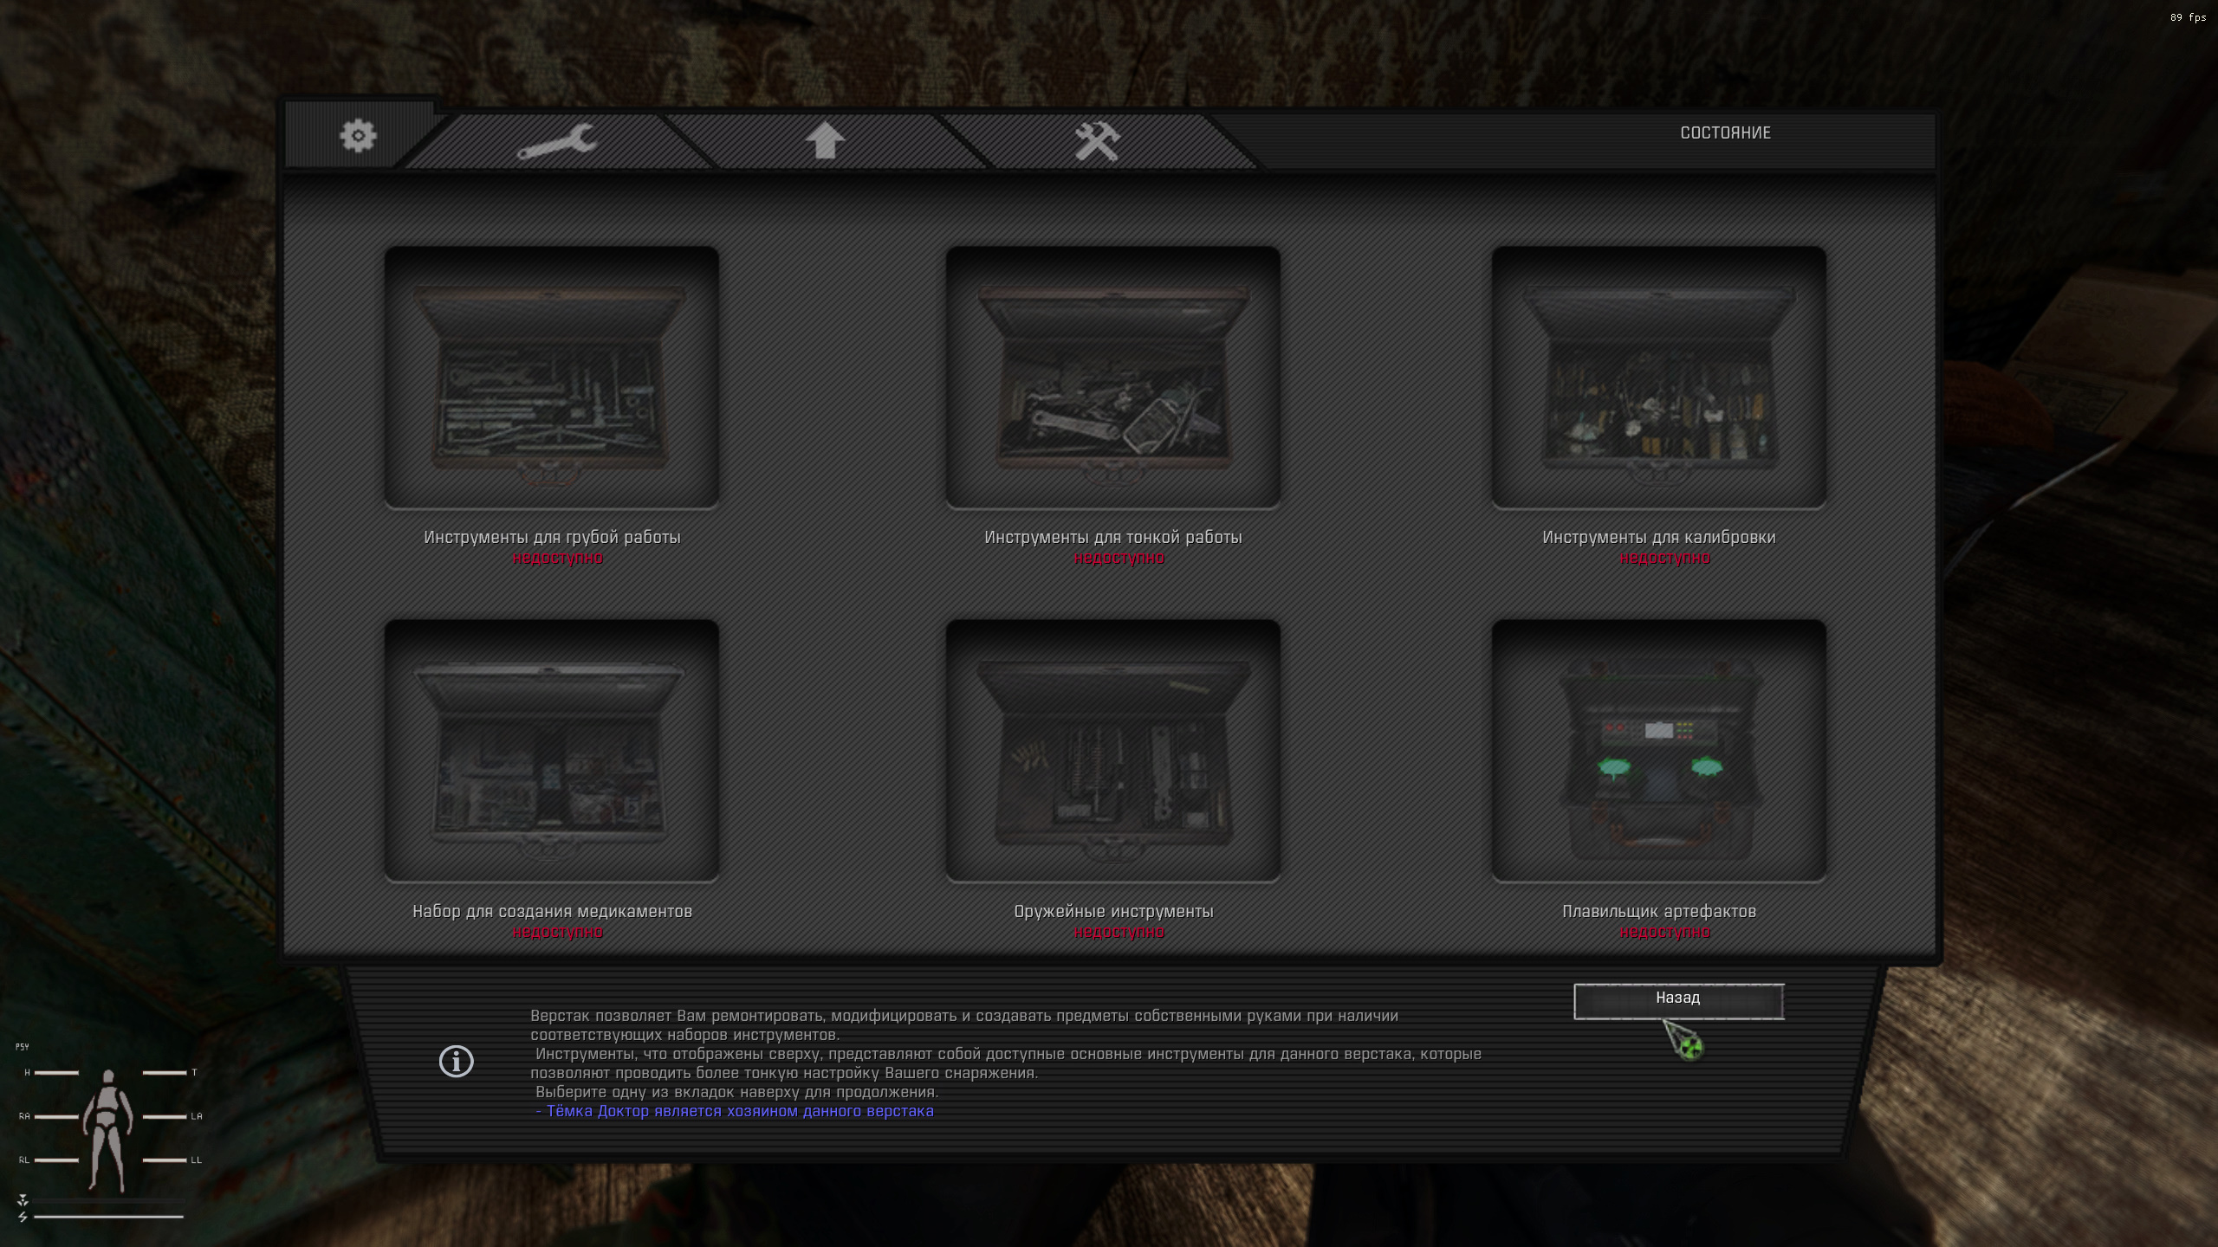Select the medication crafting kit image
This screenshot has width=2218, height=1247.
552,751
